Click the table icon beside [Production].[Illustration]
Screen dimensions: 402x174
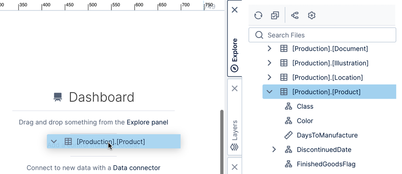(x=283, y=63)
